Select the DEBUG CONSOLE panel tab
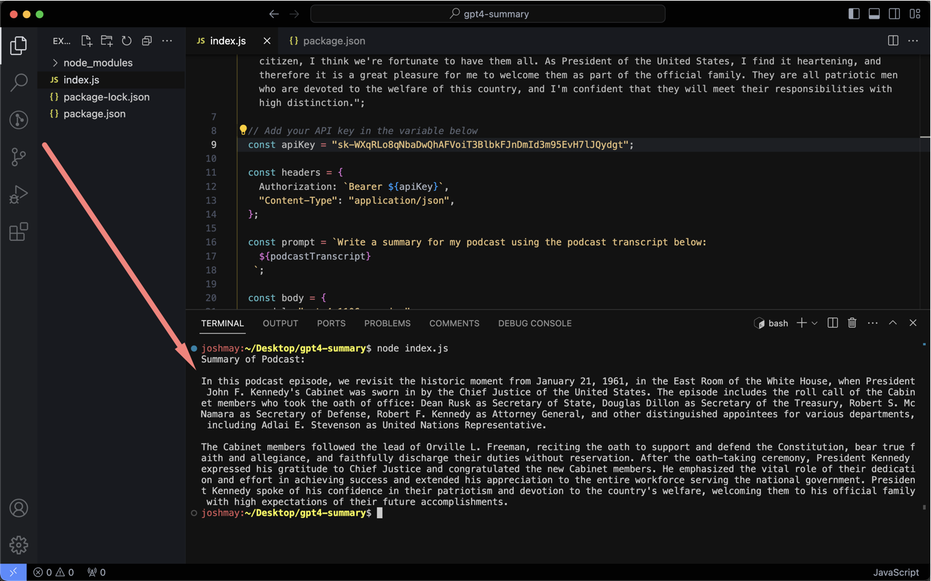Viewport: 931px width, 581px height. (534, 323)
